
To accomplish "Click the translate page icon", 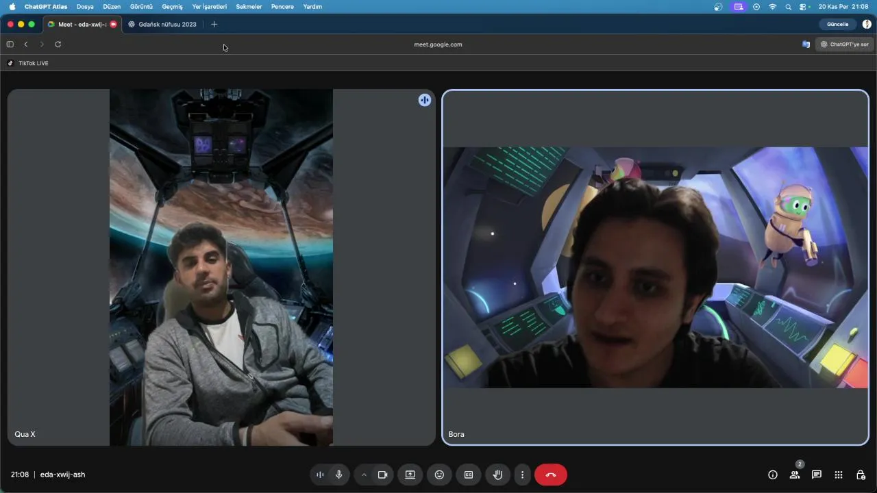I will (806, 45).
